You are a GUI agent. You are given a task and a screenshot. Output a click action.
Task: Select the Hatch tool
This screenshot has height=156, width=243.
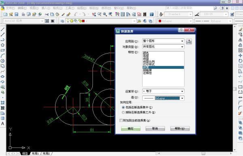click(x=3, y=103)
